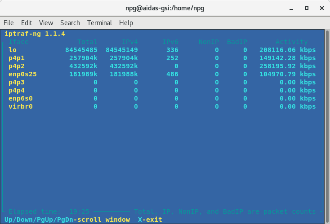The image size is (330, 224).
Task: Click the Activity column header
Action: click(292, 42)
